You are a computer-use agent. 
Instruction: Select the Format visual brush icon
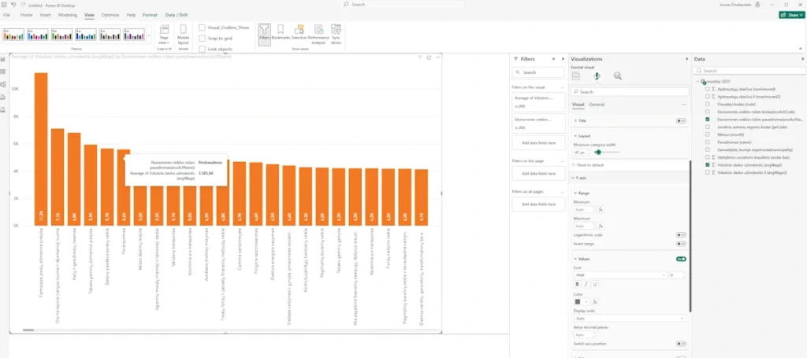click(x=597, y=76)
